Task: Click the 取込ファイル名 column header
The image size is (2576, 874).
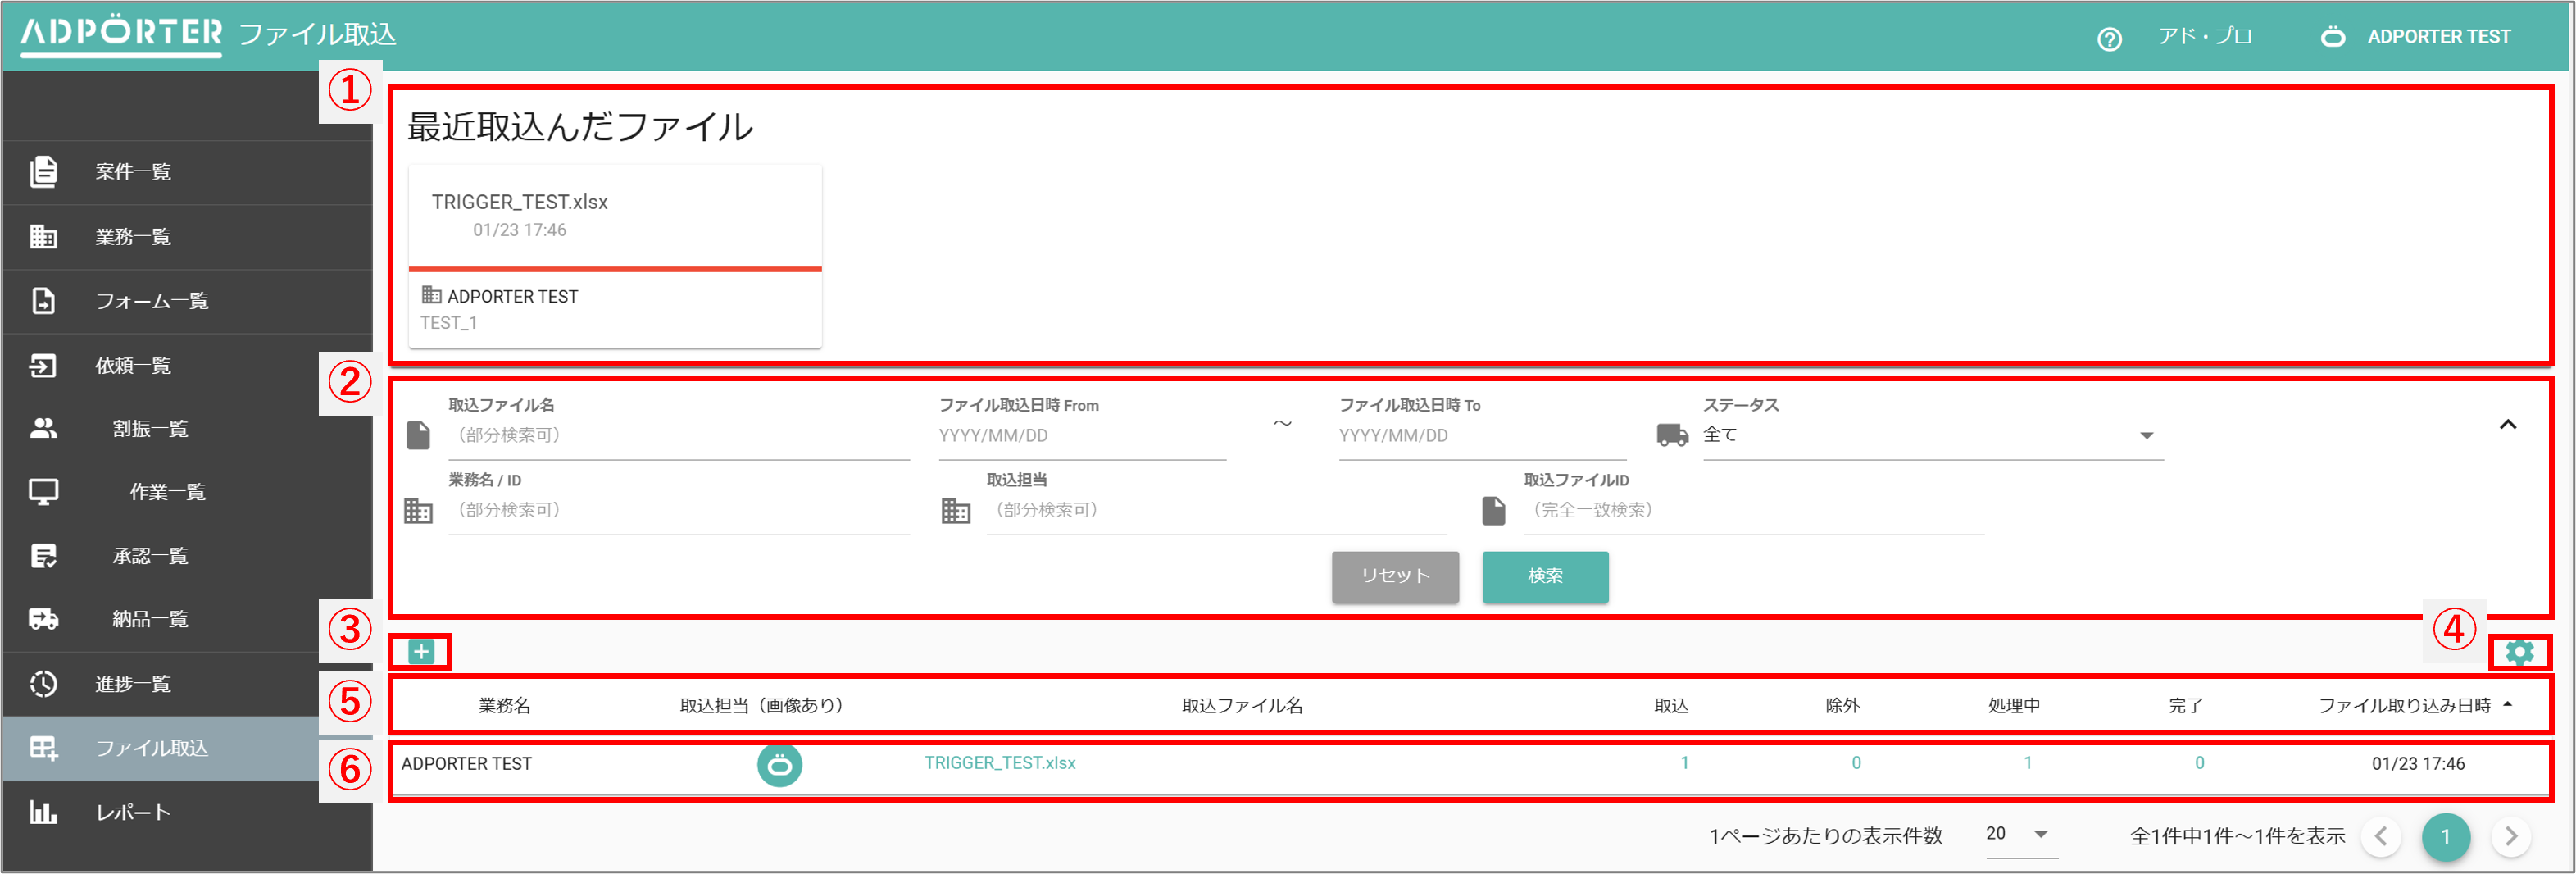Action: [x=1242, y=706]
